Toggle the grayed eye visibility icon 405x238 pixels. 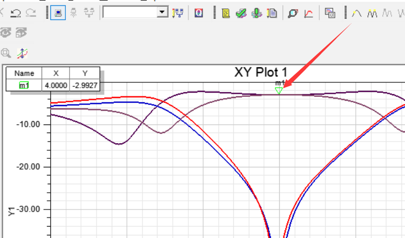(6, 33)
